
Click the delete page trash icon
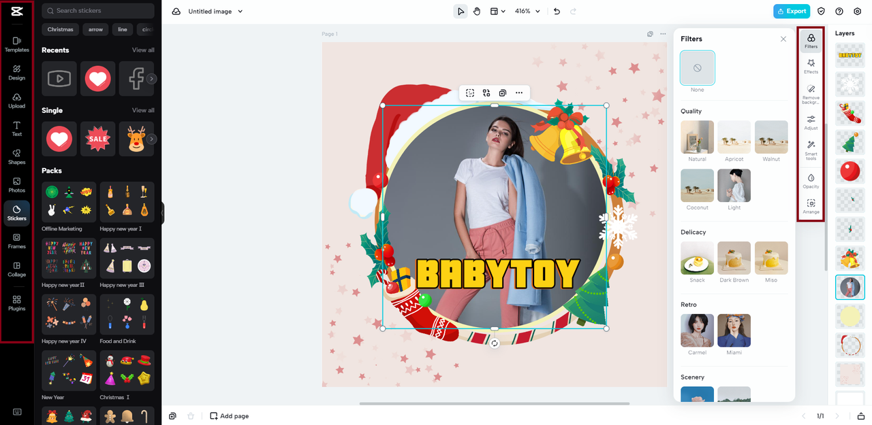191,415
